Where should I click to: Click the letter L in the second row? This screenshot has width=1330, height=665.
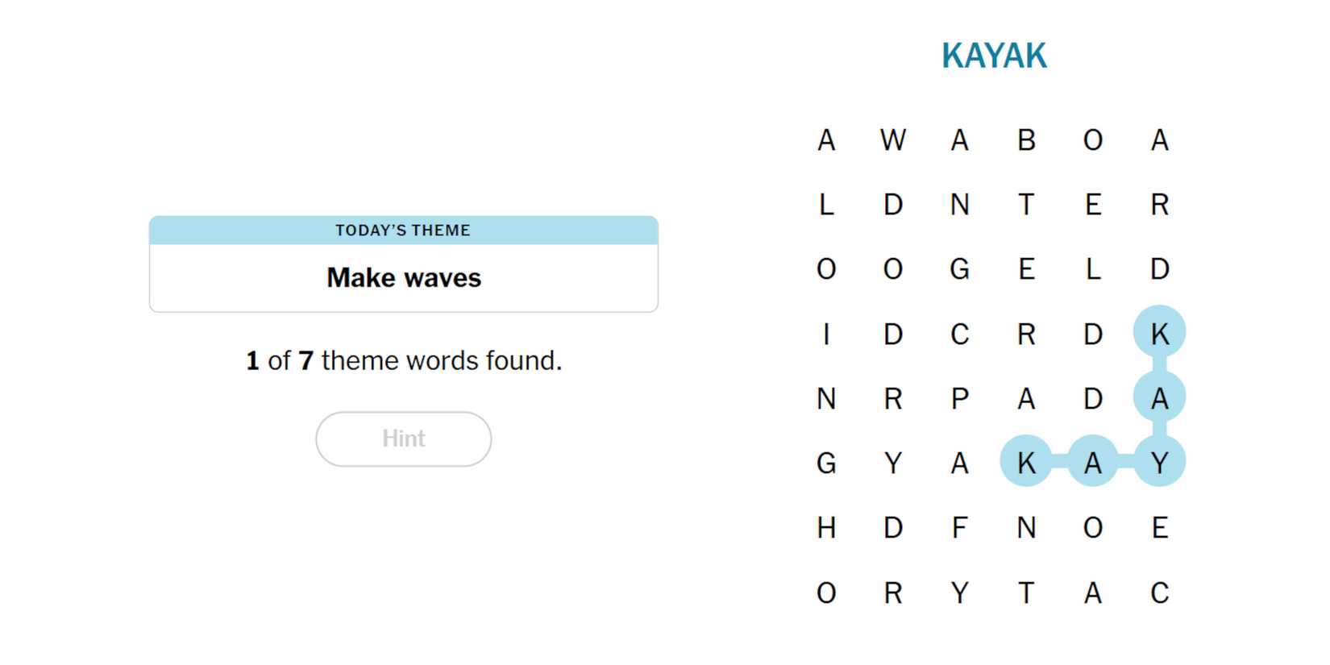[826, 205]
